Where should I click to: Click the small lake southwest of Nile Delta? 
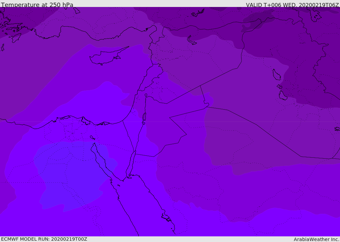92,137
